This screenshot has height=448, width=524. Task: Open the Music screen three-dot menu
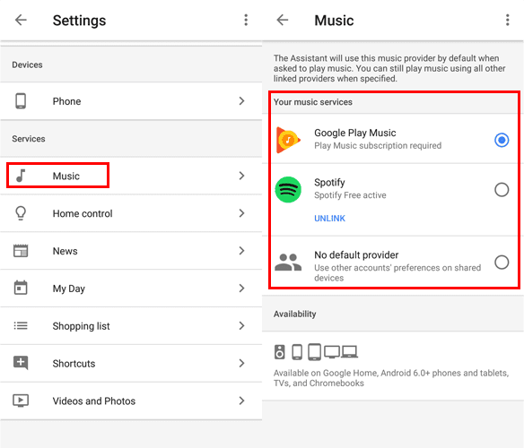(x=508, y=20)
